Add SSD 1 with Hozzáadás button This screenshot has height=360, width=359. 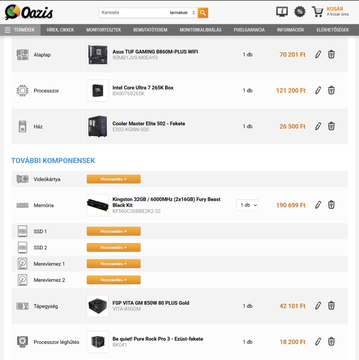(x=114, y=231)
